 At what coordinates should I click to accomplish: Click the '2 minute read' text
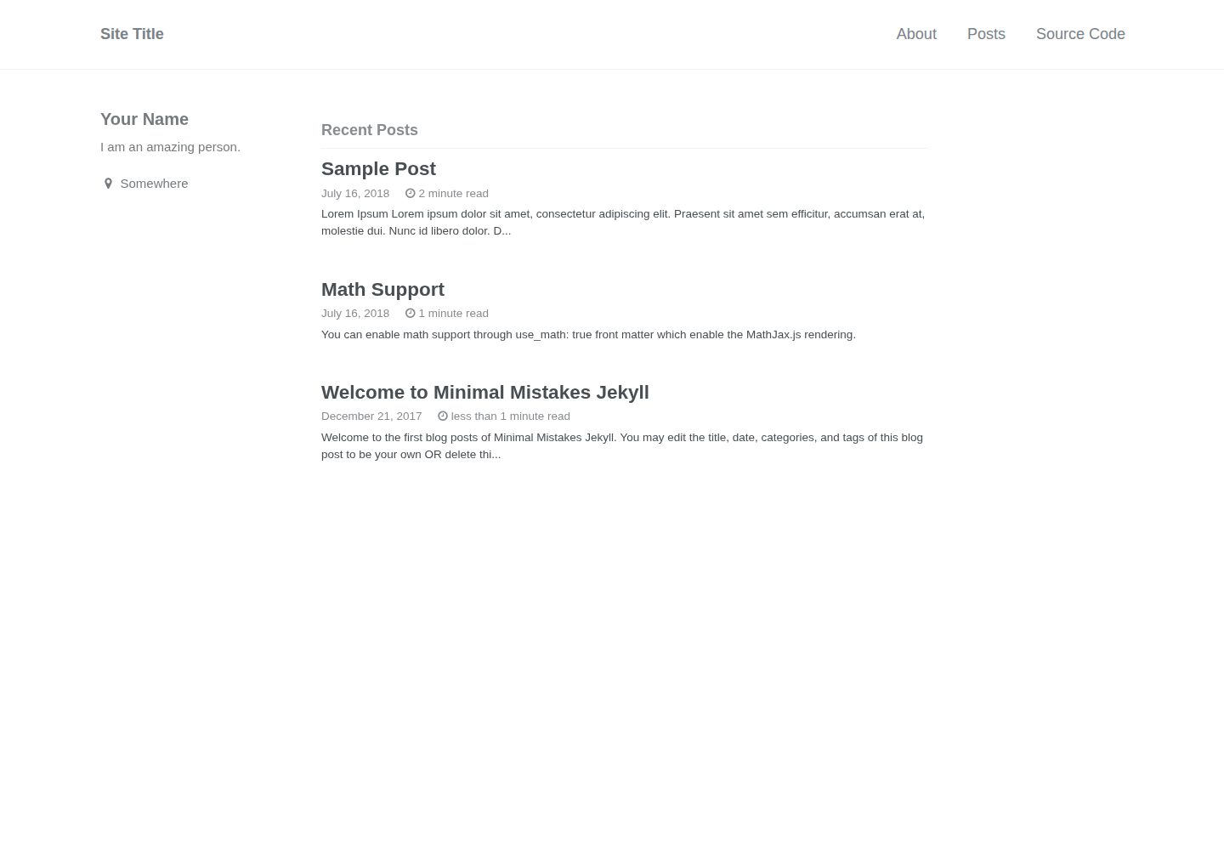point(453,194)
